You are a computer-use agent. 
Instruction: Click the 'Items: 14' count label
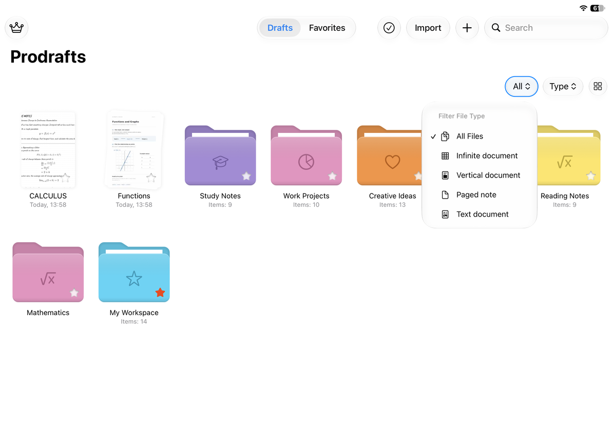tap(134, 322)
